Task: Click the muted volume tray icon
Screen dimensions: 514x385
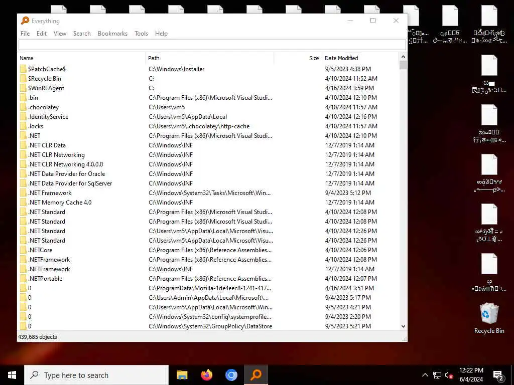Action: (449, 375)
